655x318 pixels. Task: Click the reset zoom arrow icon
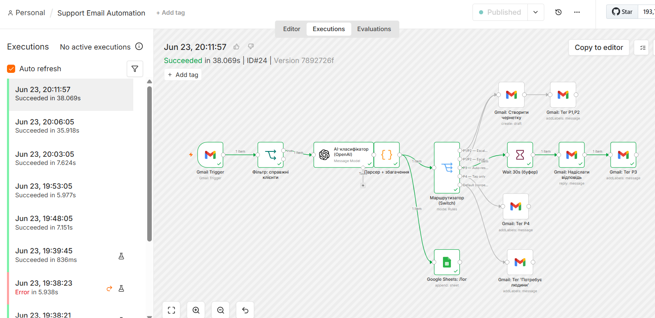(245, 310)
